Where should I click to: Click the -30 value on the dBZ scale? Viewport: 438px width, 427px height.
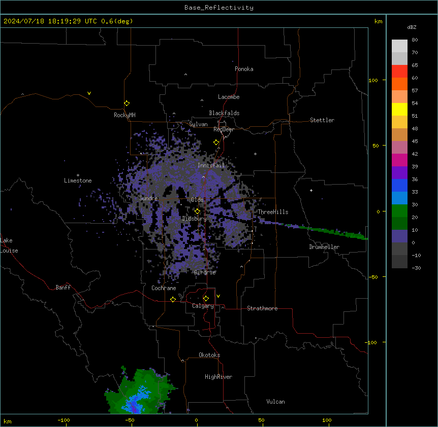tap(416, 268)
